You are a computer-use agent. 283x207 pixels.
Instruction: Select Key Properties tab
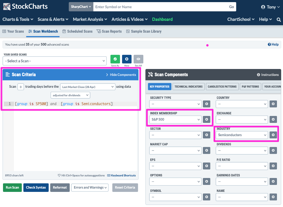coord(160,87)
